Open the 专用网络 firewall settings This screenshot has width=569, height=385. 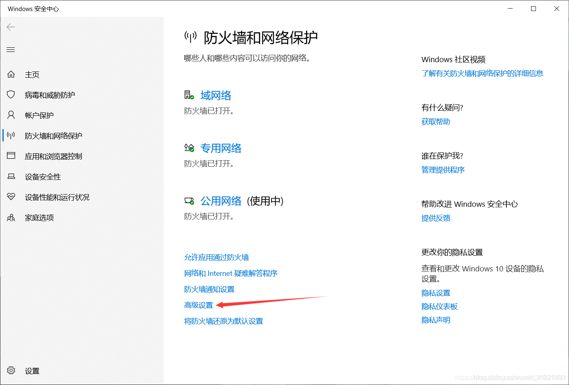221,148
